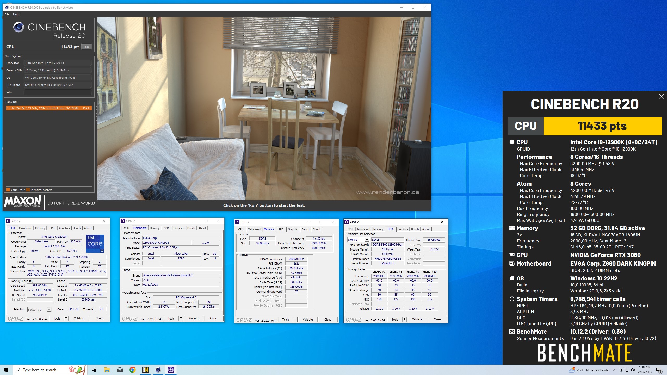Viewport: 667px width, 375px height.
Task: Click the Intel Core i9 logo in CPU-Z
Action: point(95,244)
